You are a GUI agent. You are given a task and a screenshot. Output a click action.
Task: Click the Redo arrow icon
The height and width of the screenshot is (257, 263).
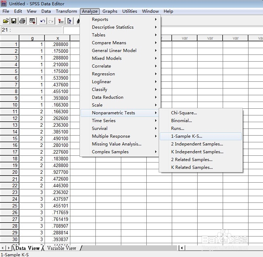51,21
